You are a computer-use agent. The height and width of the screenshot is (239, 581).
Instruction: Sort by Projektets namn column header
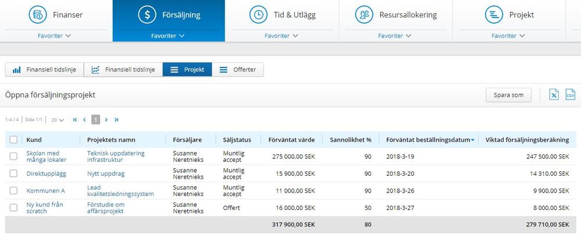click(111, 140)
